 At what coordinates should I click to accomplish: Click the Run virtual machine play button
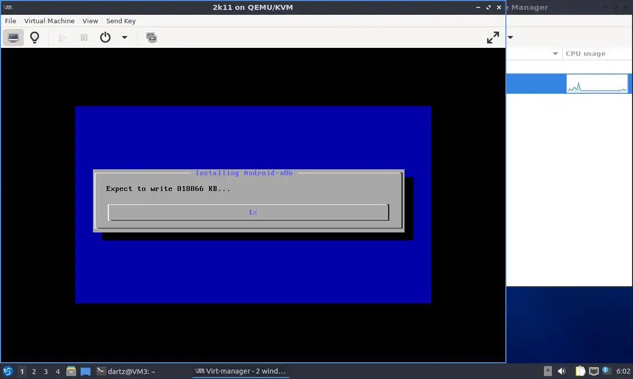[x=62, y=38]
